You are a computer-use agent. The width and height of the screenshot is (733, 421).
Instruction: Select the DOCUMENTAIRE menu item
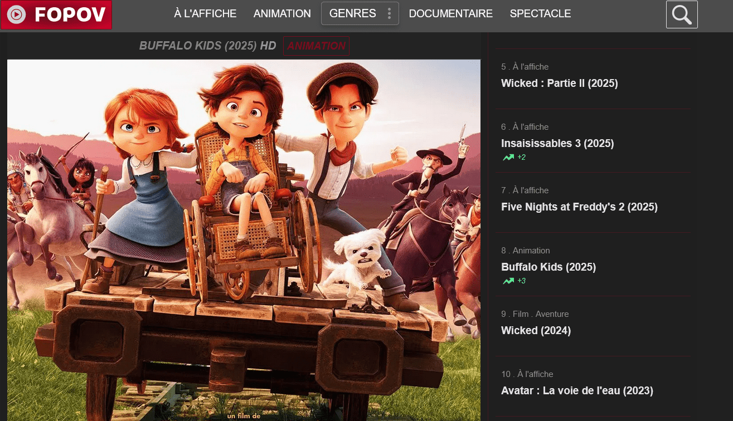[451, 13]
